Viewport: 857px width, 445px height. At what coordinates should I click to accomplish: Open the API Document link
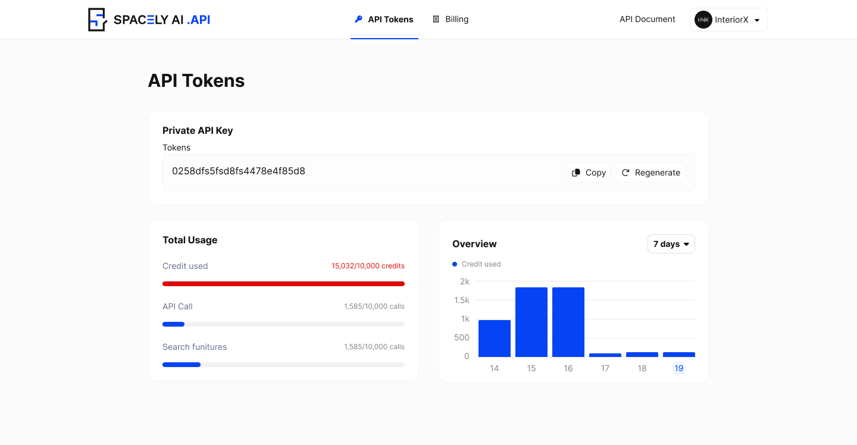click(647, 19)
